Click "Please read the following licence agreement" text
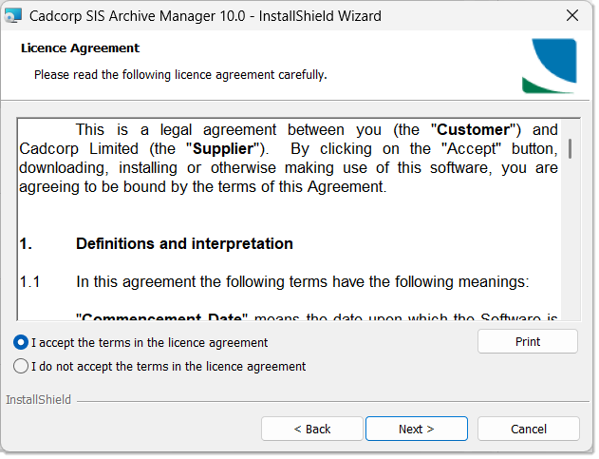 180,74
